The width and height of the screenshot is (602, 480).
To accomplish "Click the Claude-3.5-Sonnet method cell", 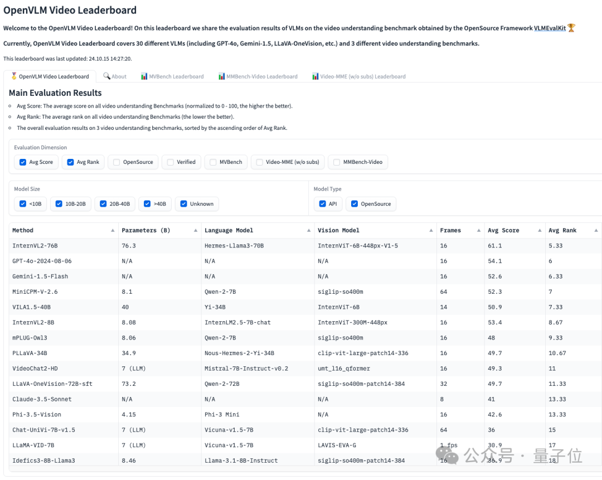I will [x=64, y=399].
